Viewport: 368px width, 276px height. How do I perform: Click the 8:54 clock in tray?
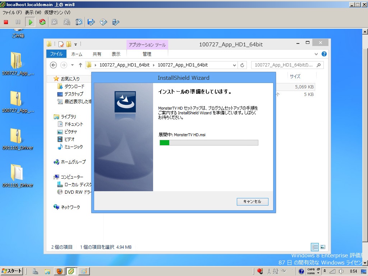pyautogui.click(x=354, y=271)
